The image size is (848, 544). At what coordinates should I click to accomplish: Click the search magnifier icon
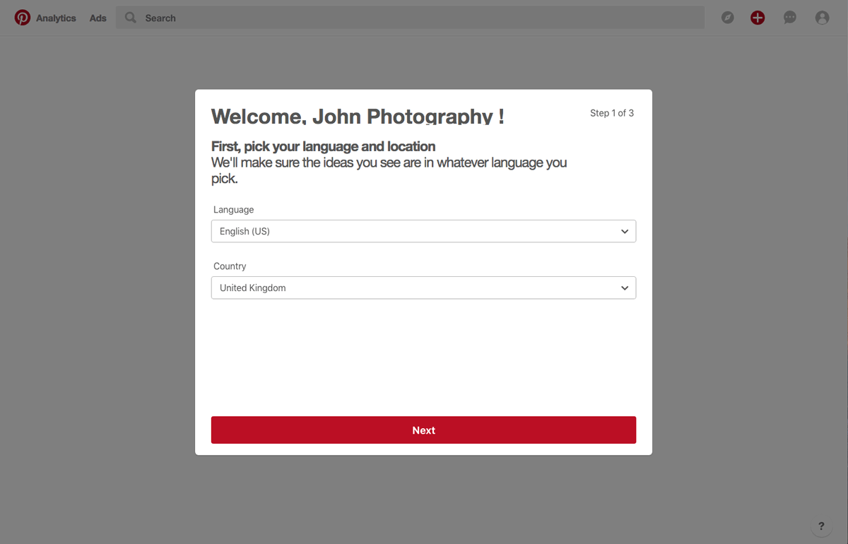point(130,17)
